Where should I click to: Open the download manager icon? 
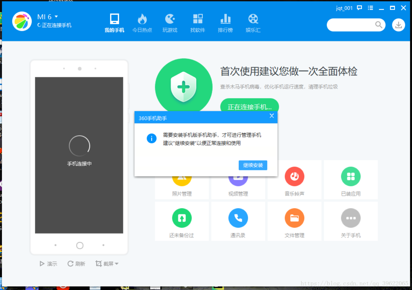pyautogui.click(x=399, y=25)
